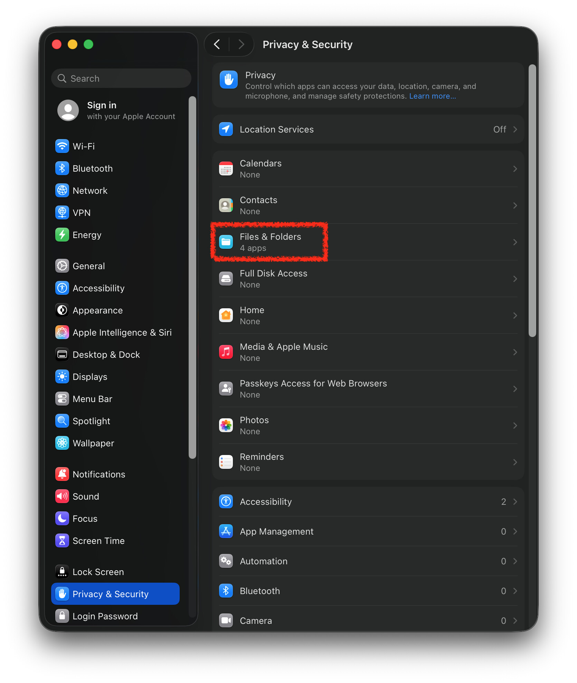Expand the Accessibility row chevron showing 2
577x683 pixels.
click(x=515, y=501)
